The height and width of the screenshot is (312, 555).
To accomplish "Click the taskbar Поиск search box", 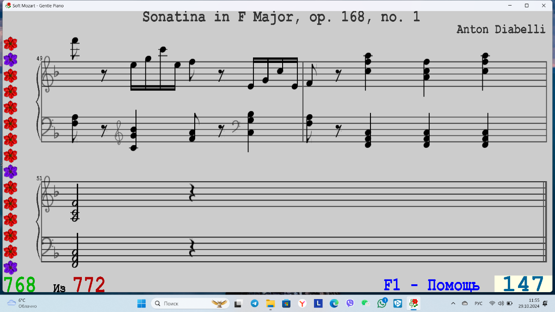I will tap(191, 303).
